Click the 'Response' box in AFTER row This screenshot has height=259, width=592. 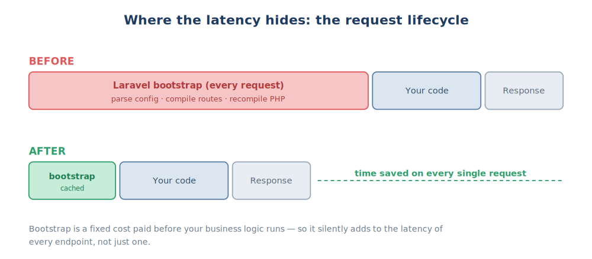(x=272, y=181)
